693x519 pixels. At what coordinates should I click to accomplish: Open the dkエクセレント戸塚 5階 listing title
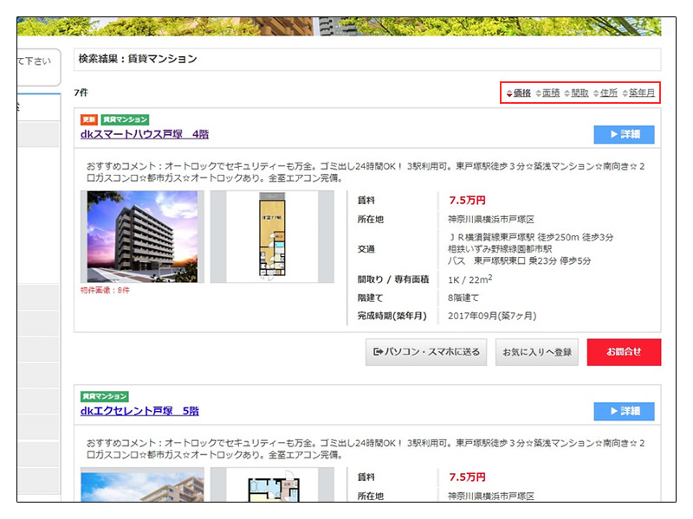(x=139, y=411)
